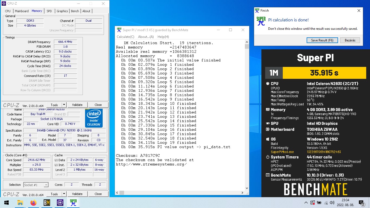Open the network status tray icon
Image resolution: width=370 pixels, height=208 pixels.
pyautogui.click(x=326, y=203)
